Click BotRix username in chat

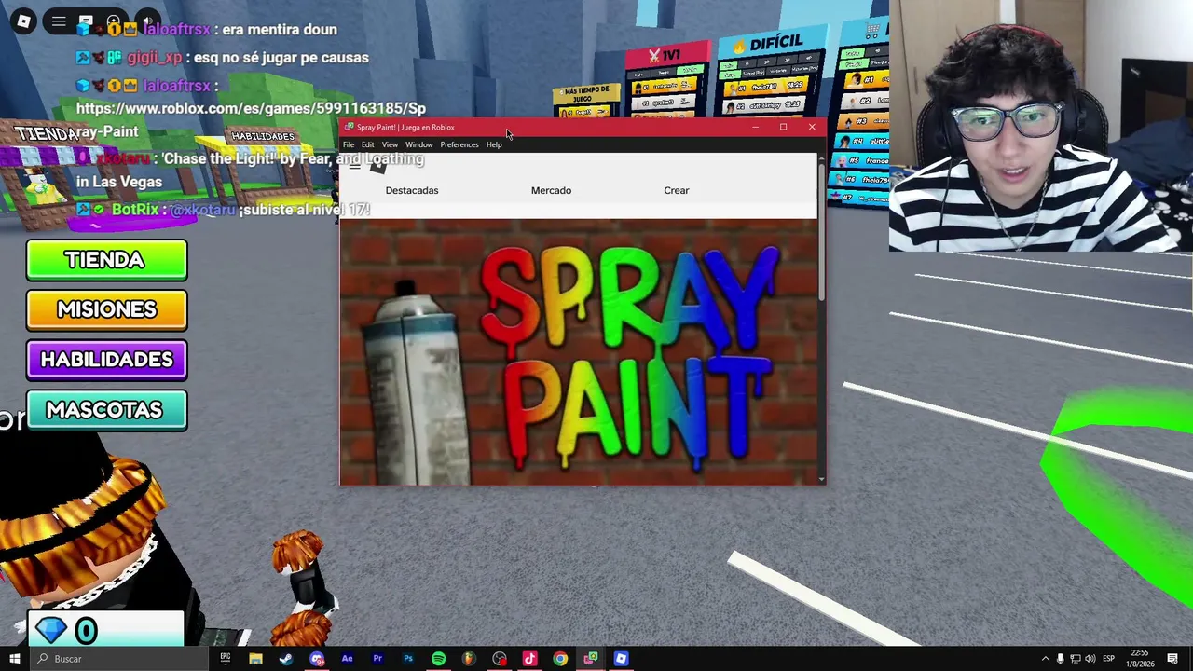(x=135, y=210)
